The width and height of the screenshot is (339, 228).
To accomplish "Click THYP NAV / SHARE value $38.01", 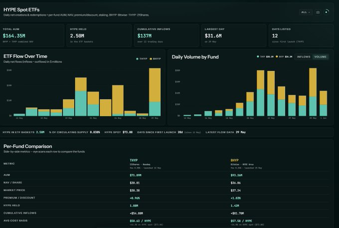I will tap(135, 183).
